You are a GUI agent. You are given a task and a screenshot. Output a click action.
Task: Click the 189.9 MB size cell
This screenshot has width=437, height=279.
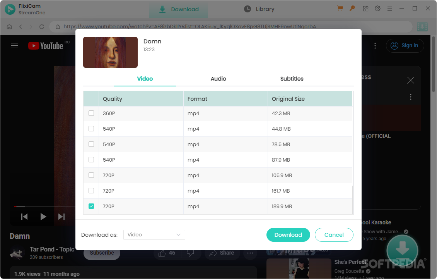click(x=310, y=207)
